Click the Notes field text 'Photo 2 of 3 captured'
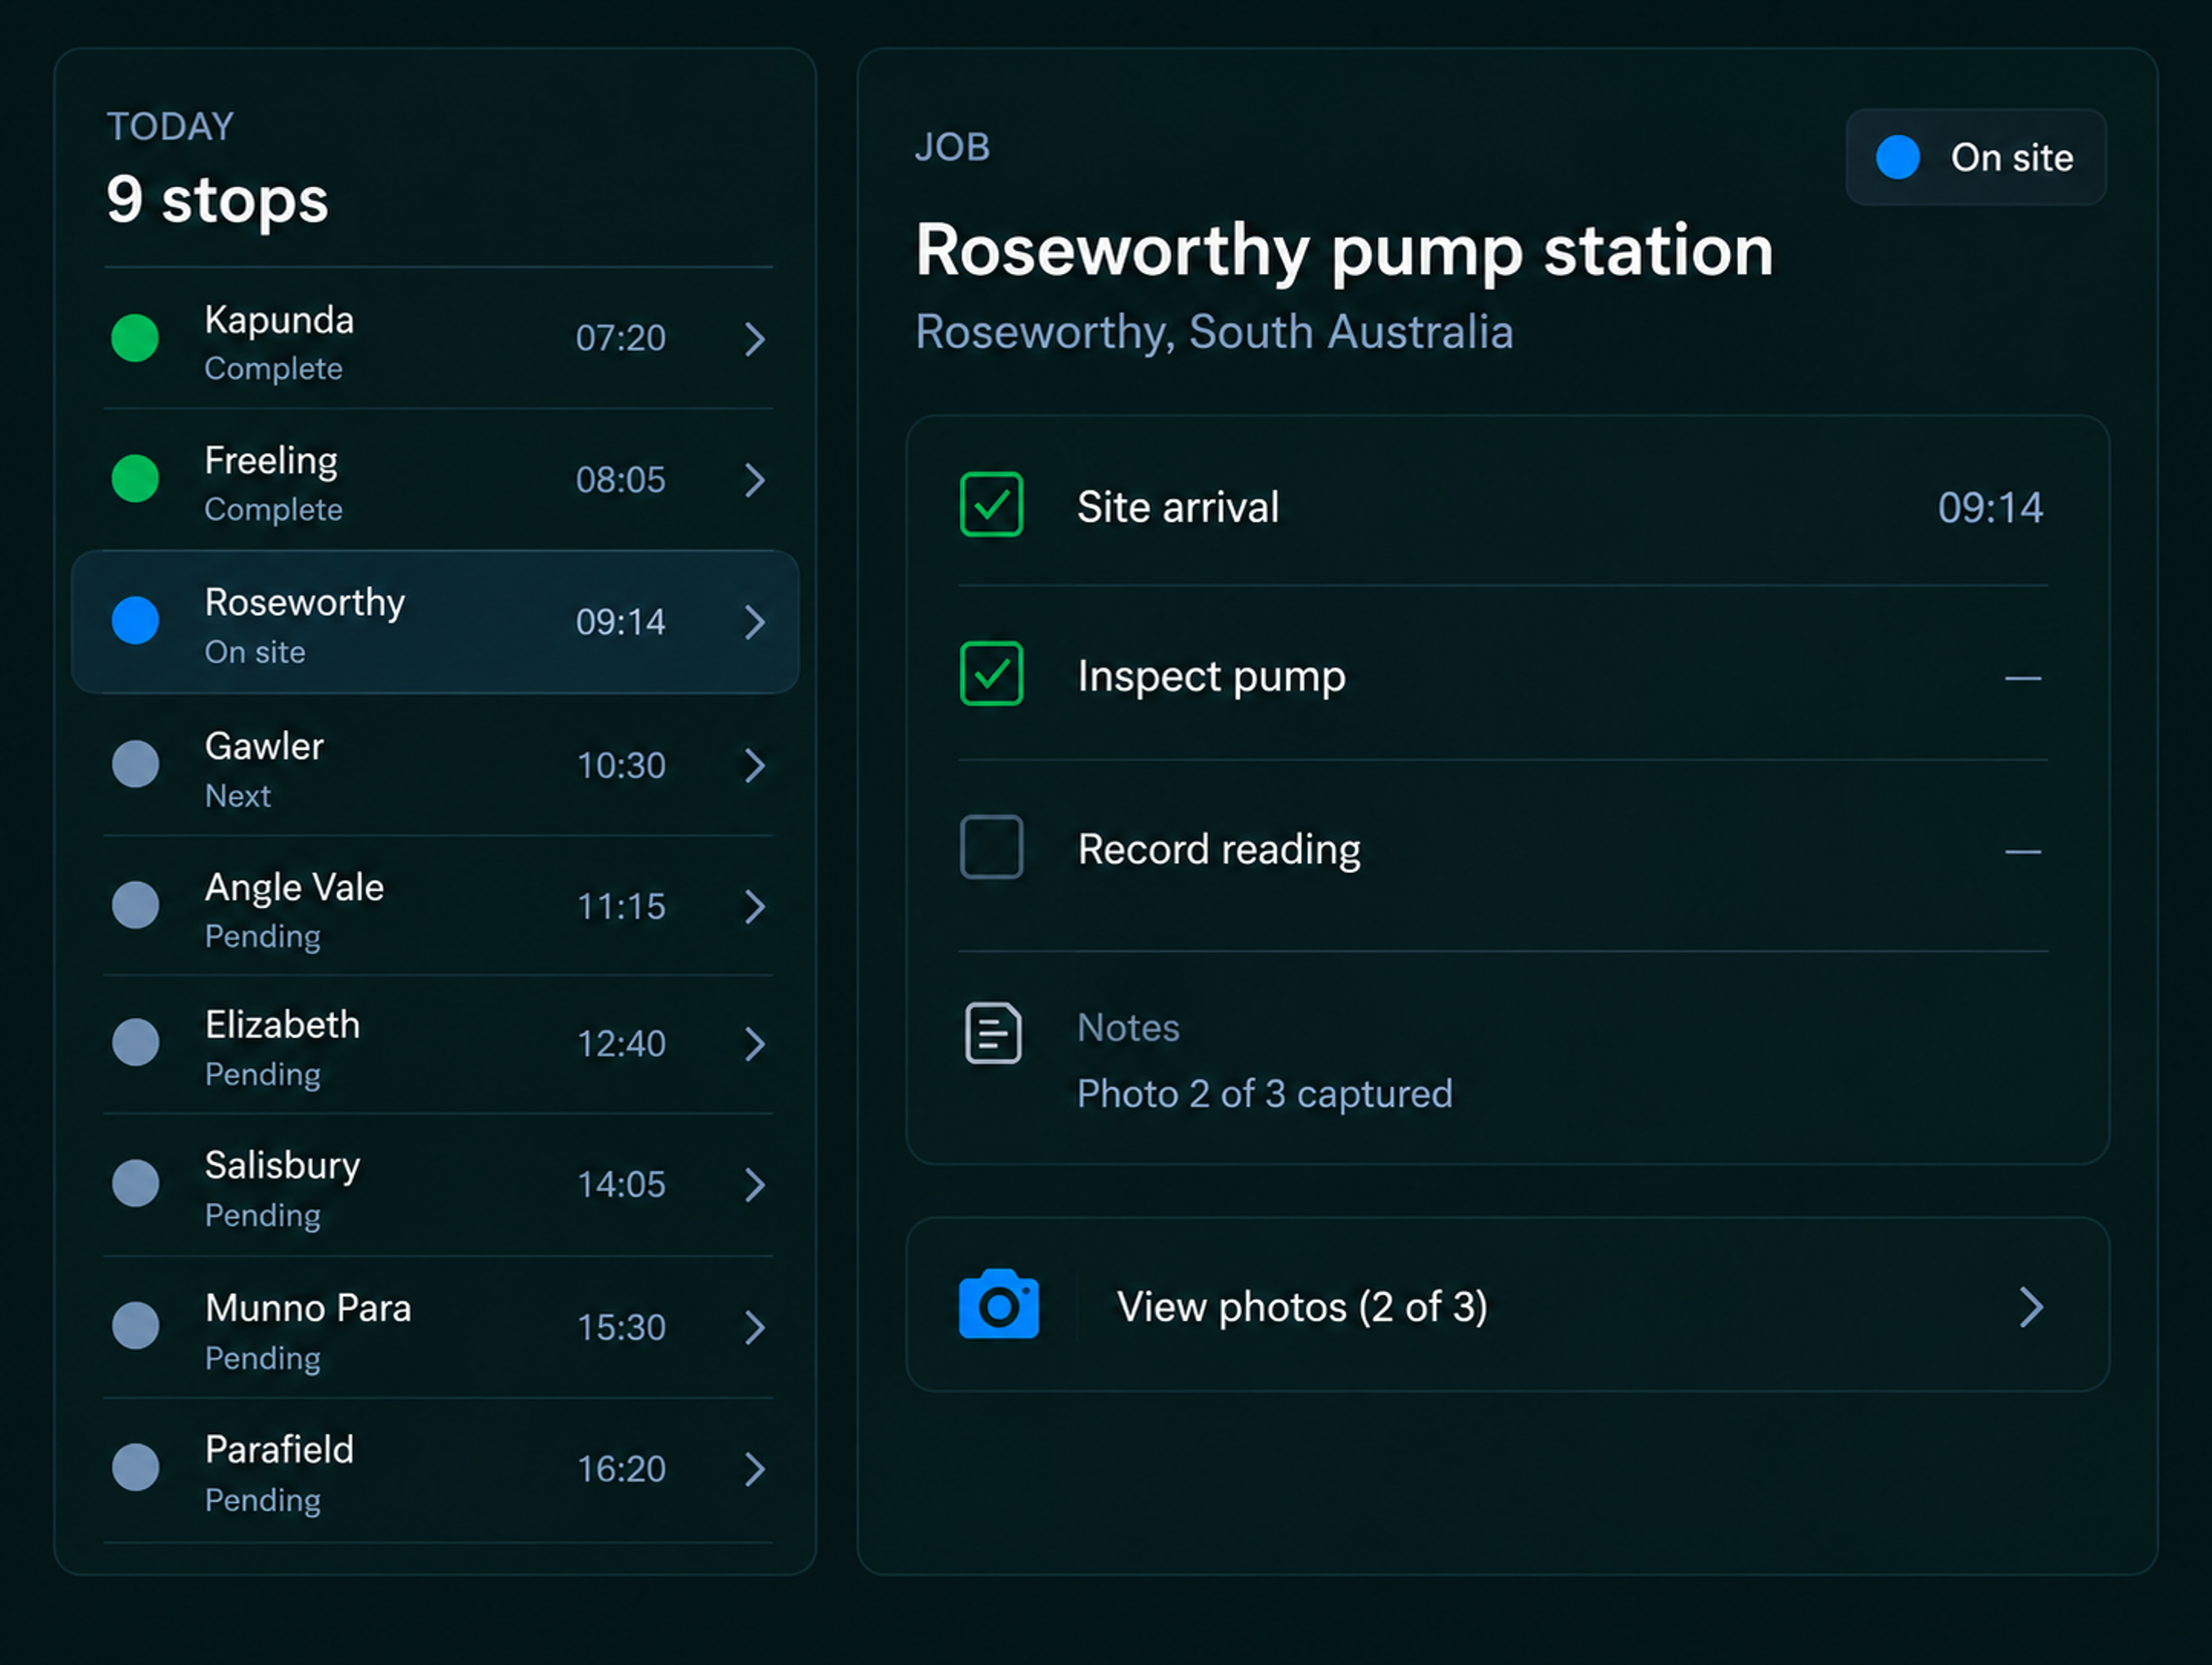 [1264, 1094]
